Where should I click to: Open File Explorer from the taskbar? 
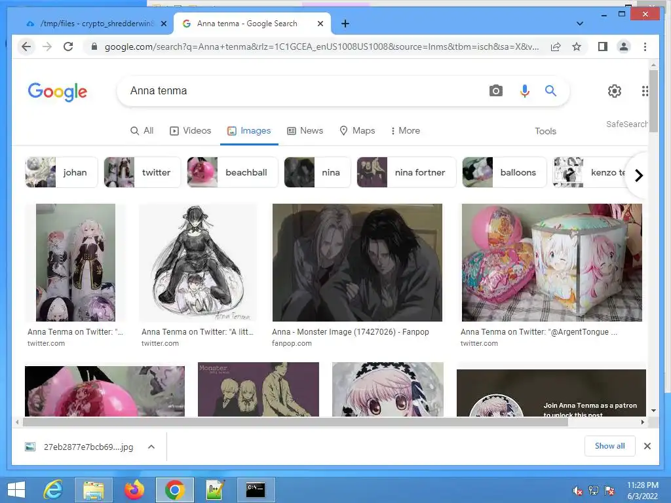tap(93, 490)
